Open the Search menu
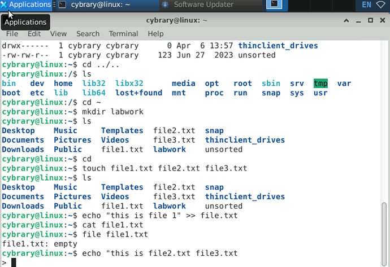Image resolution: width=390 pixels, height=267 pixels. click(x=88, y=34)
